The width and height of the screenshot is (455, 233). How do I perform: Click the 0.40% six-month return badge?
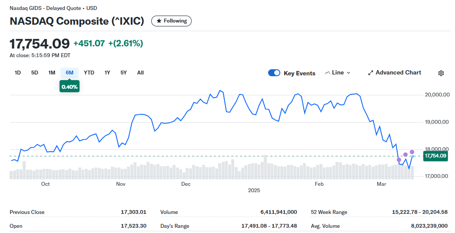[70, 87]
